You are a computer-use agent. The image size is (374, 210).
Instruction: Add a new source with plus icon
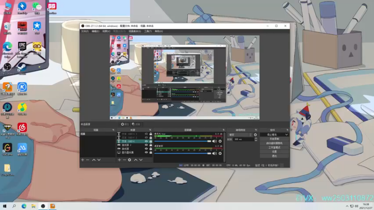(119, 160)
